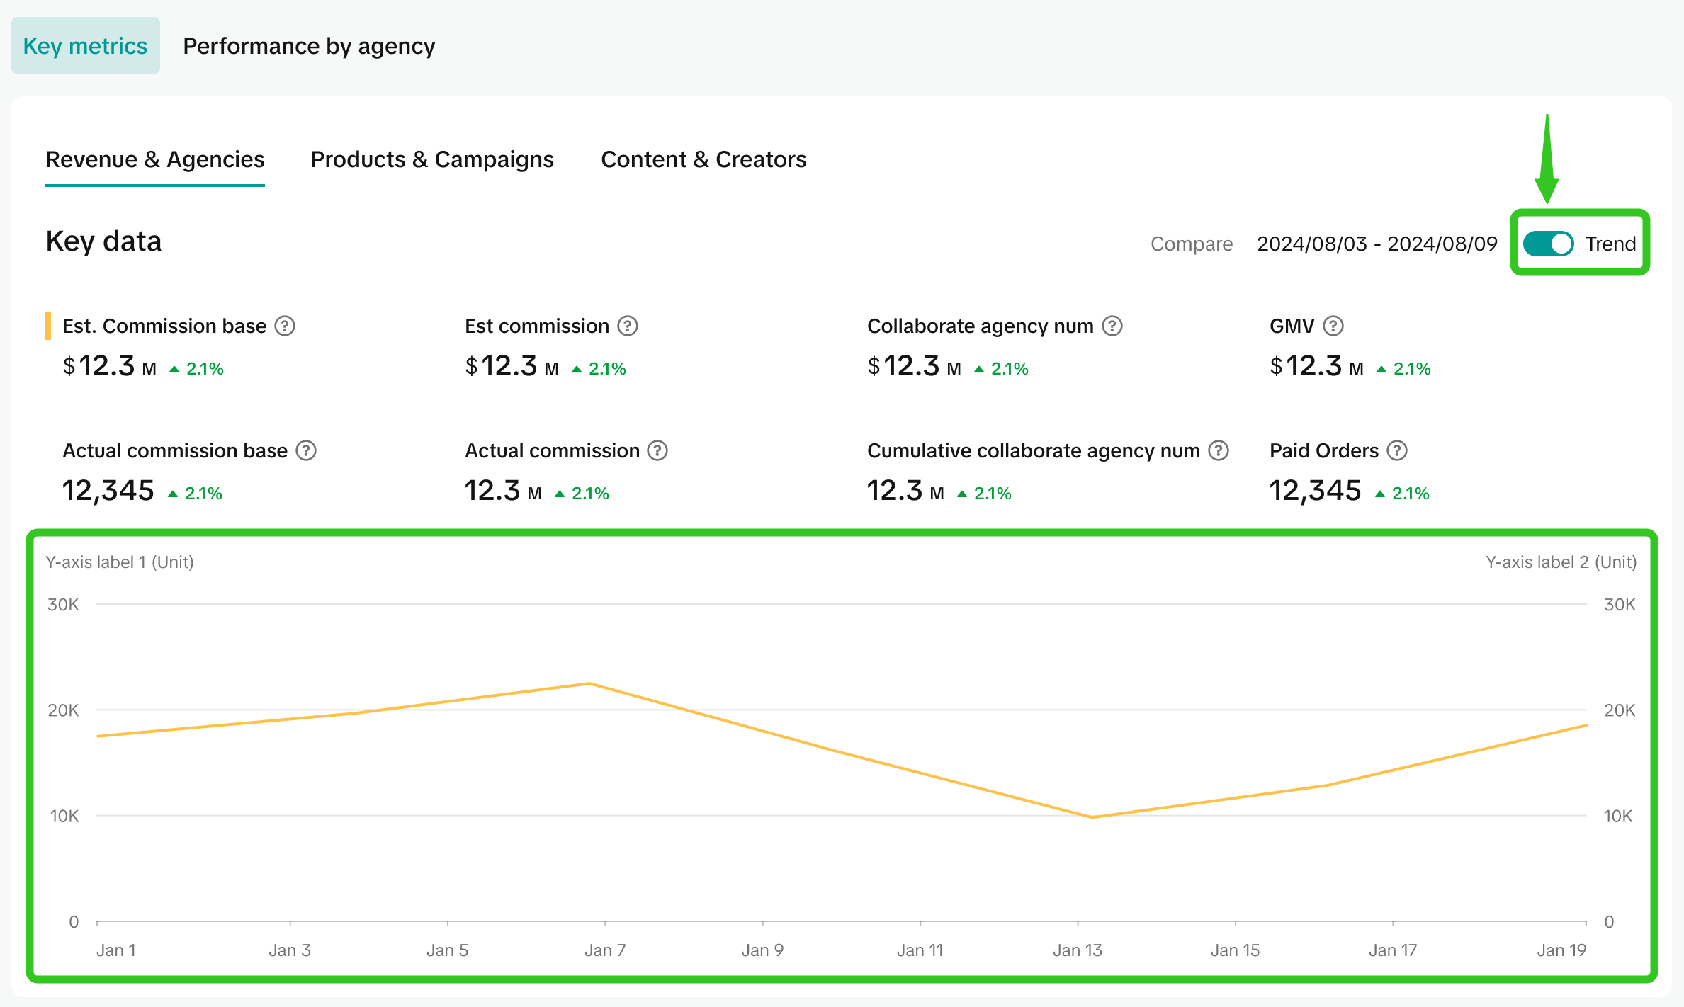1684x1007 pixels.
Task: Click the trend line low point at Jan 13
Action: point(1093,817)
